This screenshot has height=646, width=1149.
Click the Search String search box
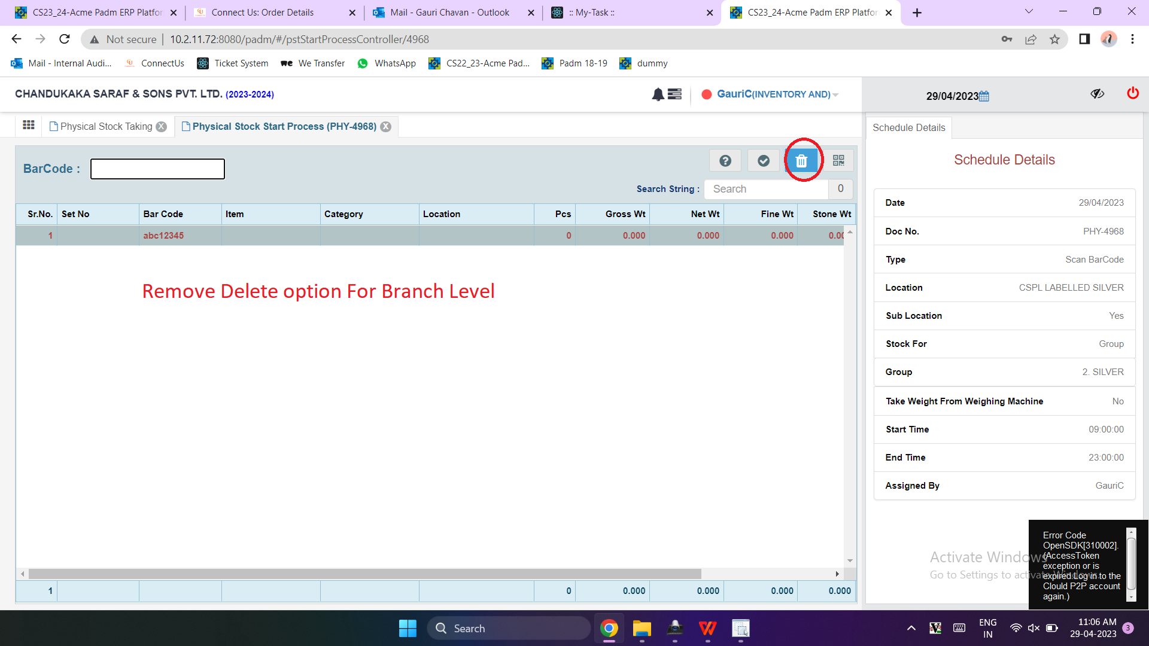766,189
